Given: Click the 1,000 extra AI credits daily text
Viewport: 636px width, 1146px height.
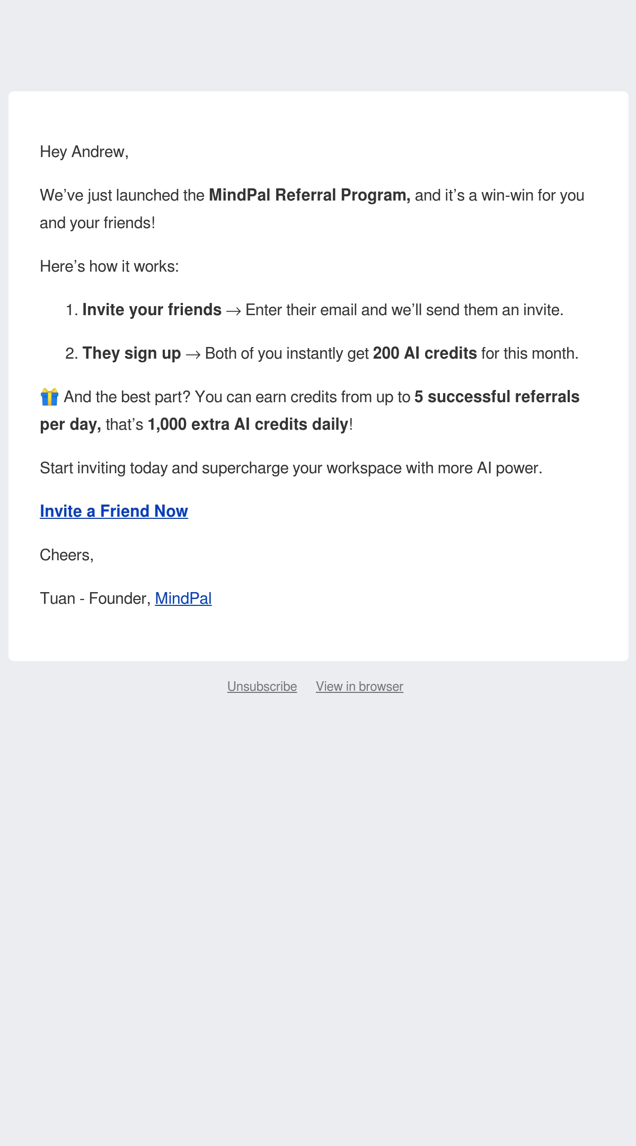Looking at the screenshot, I should pyautogui.click(x=248, y=424).
